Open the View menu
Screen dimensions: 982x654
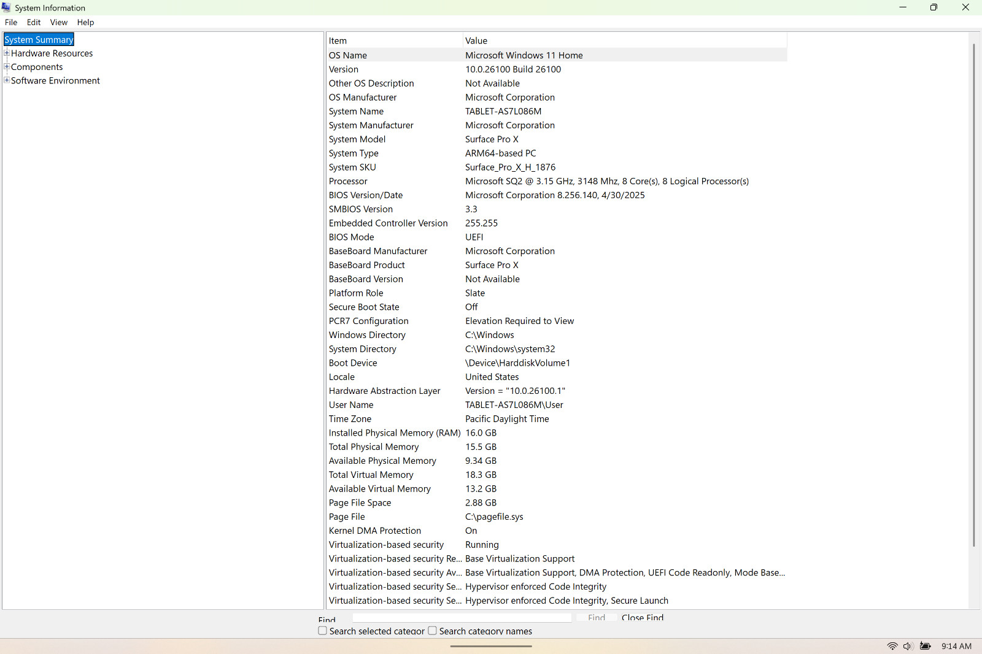59,22
